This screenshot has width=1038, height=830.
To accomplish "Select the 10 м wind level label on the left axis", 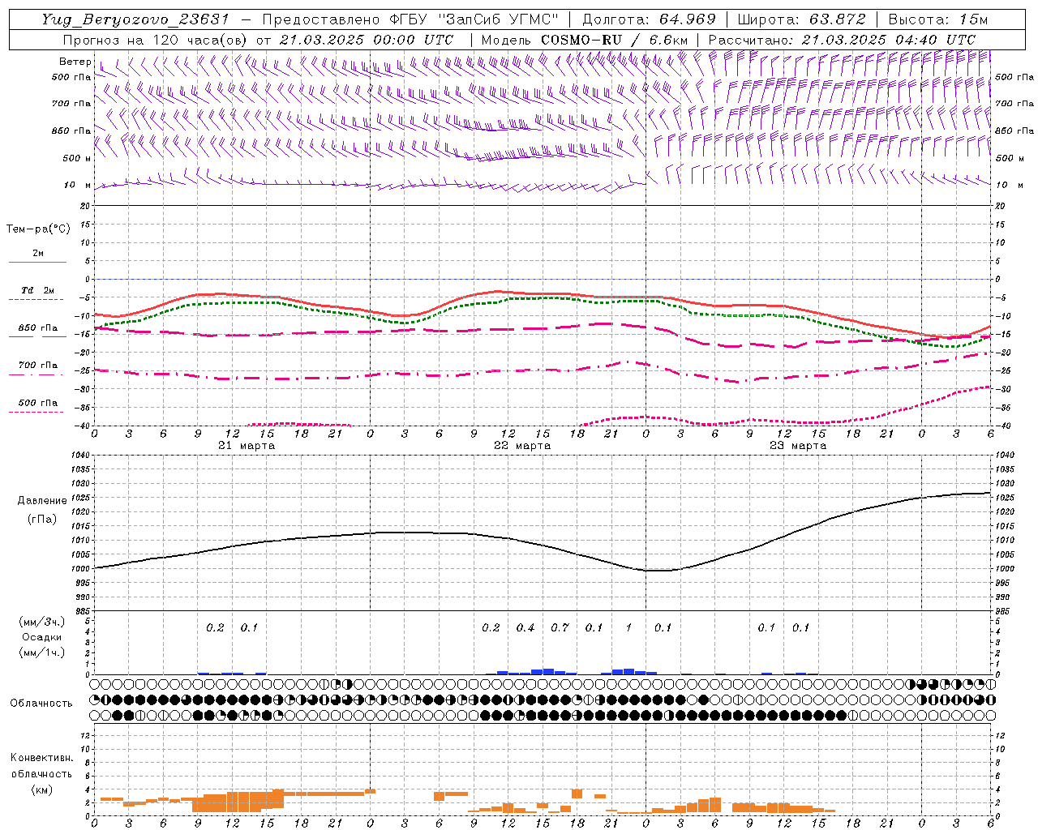I will click(x=79, y=185).
